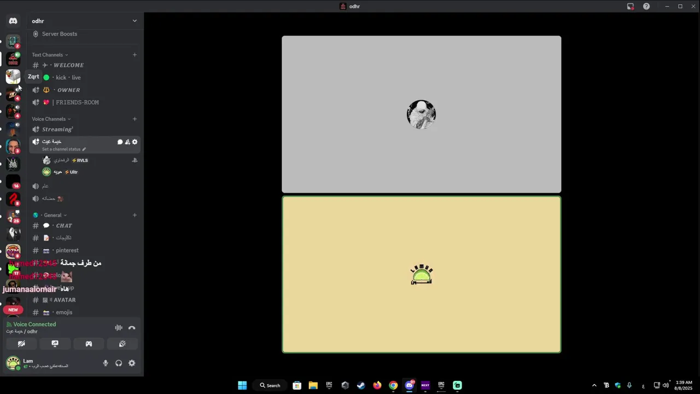The width and height of the screenshot is (700, 394).
Task: Show hidden system tray icons chevron
Action: point(594,385)
